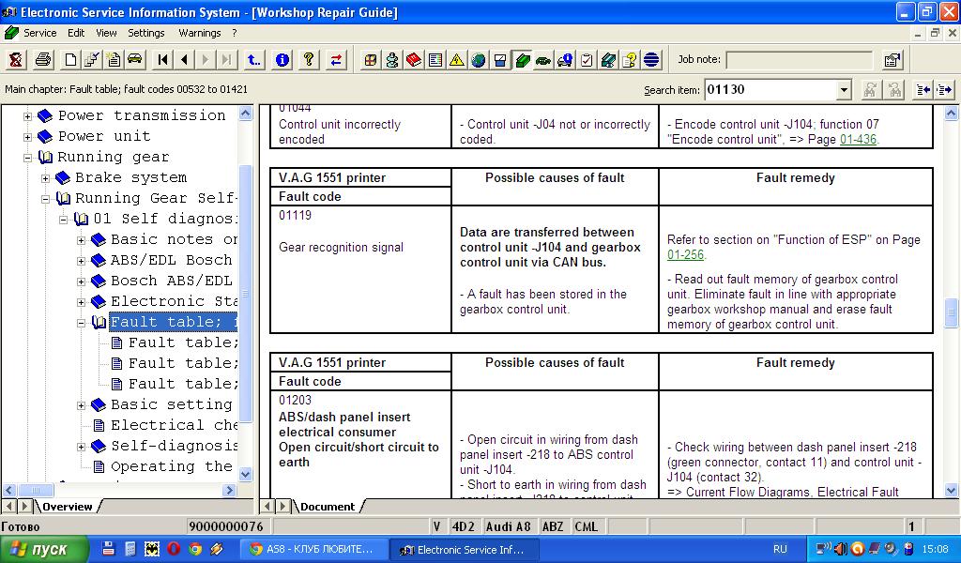961x563 pixels.
Task: Click the car vehicle icon in toolbar
Action: coord(134,60)
